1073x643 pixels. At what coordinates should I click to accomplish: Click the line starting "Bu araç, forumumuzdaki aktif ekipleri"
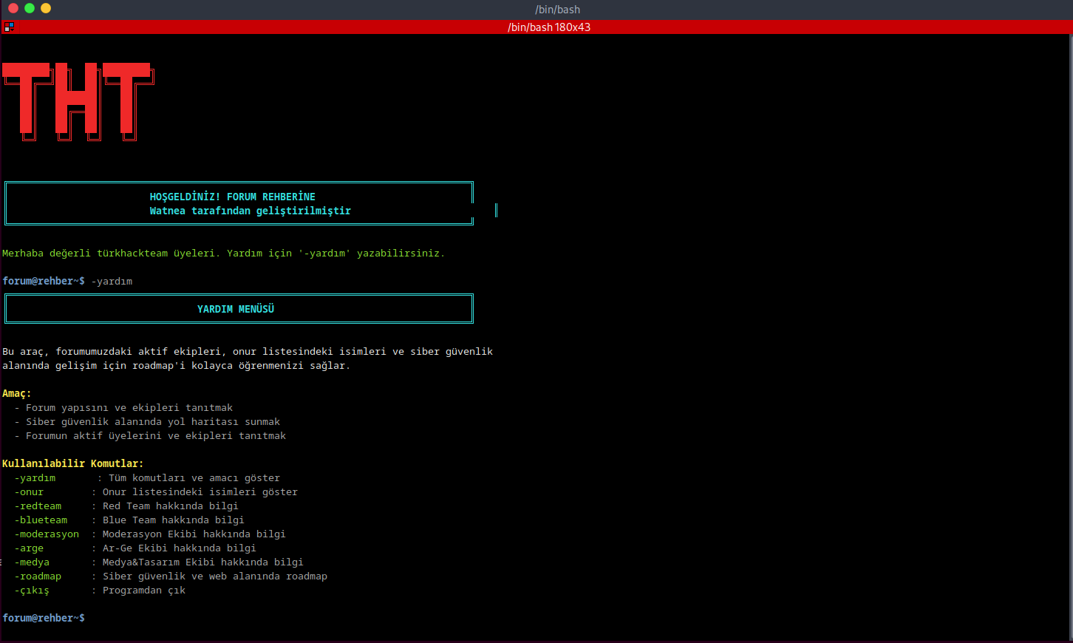(248, 351)
